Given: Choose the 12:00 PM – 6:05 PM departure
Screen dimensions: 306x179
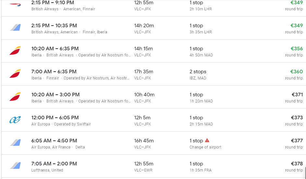Looking at the screenshot, I should 55,118.
